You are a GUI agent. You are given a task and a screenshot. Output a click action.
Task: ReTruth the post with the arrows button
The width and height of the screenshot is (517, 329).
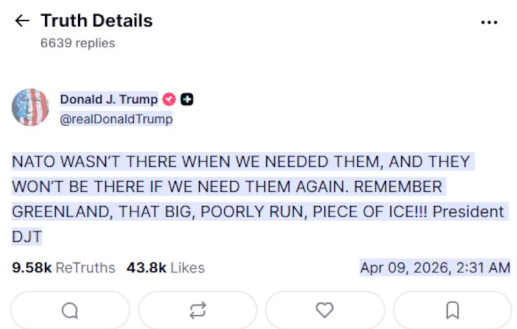(x=197, y=311)
